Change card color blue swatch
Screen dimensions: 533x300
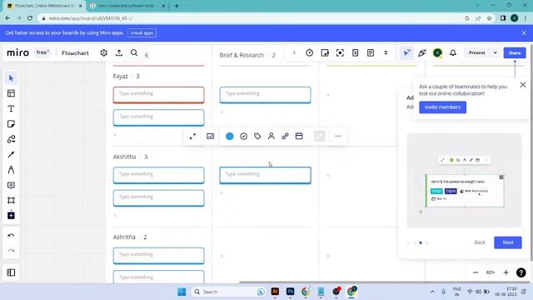pos(230,136)
